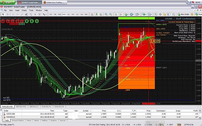The image size is (202, 126).
Task: Toggle the Terminal panel icon
Action: [x=169, y=15]
